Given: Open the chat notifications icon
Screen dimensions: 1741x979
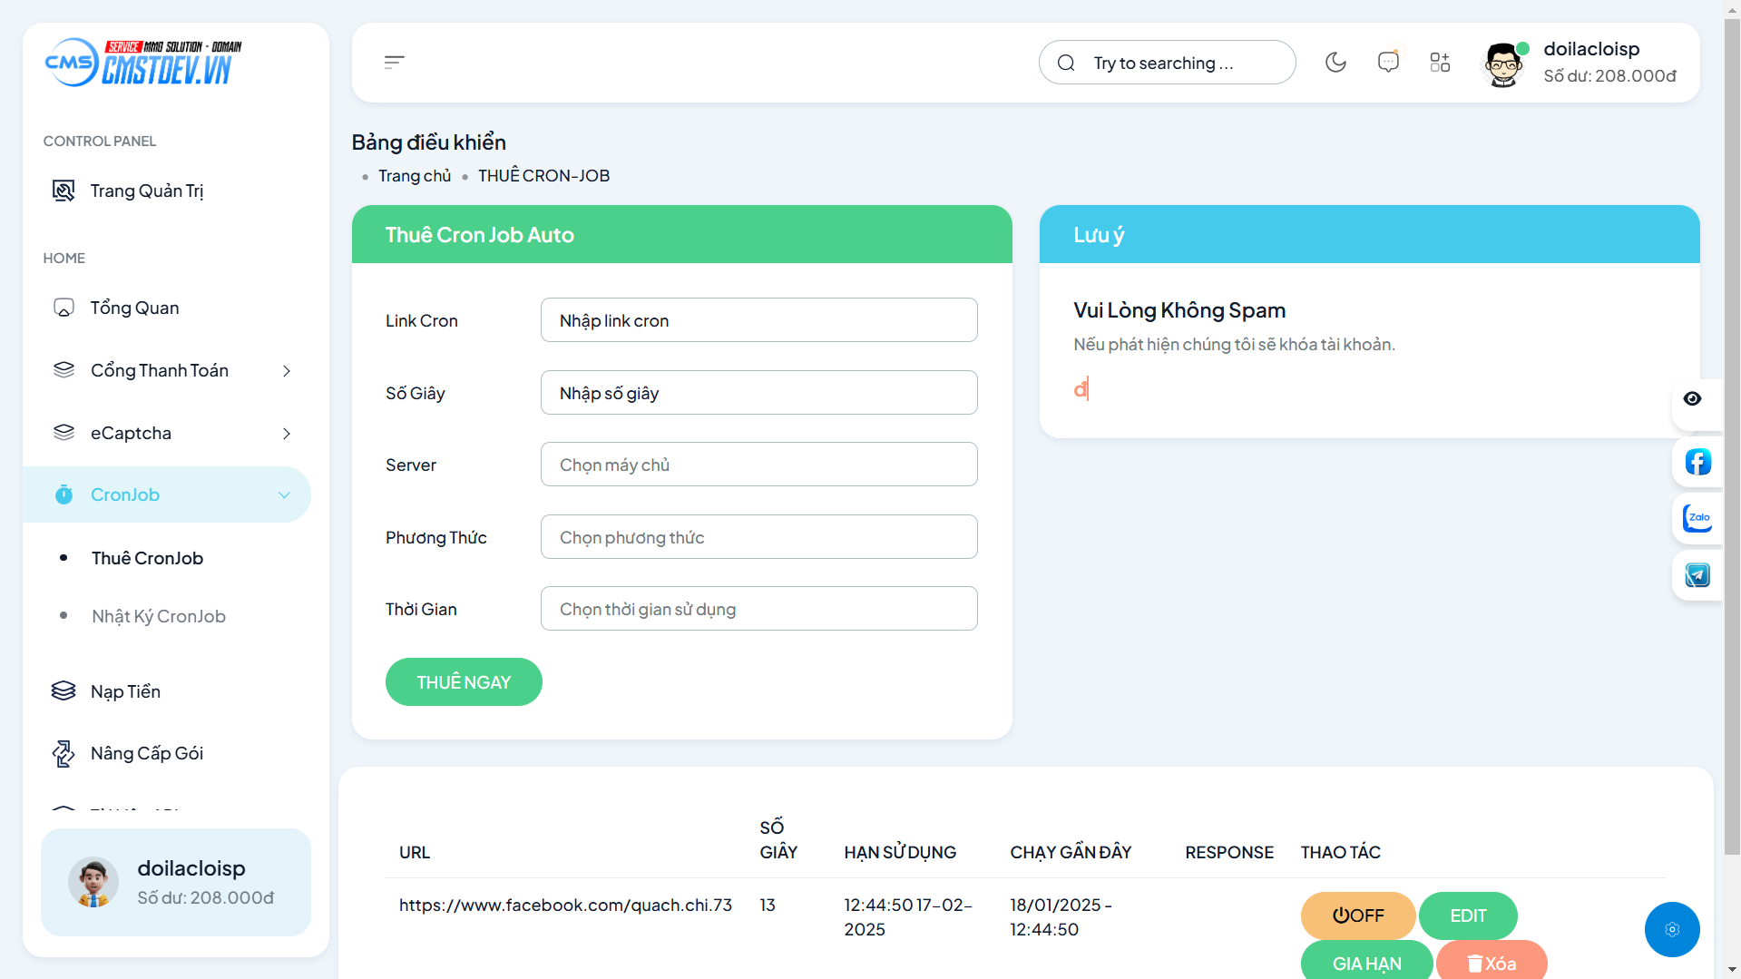Looking at the screenshot, I should (x=1388, y=63).
